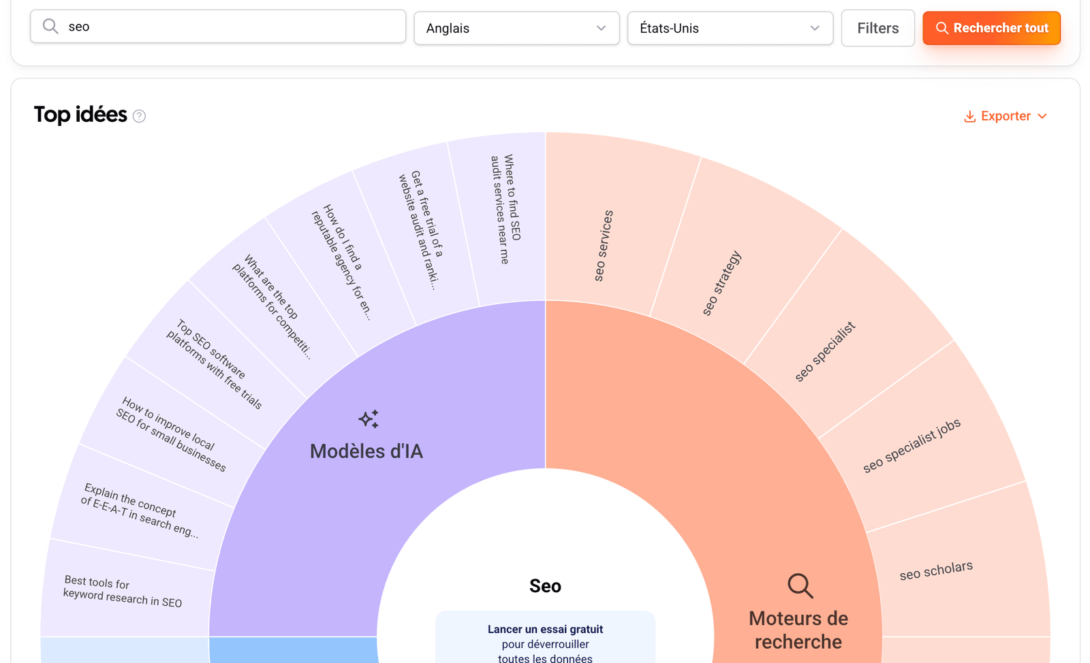1090x663 pixels.
Task: Select Where to find SEO audit services segment
Action: [x=507, y=208]
